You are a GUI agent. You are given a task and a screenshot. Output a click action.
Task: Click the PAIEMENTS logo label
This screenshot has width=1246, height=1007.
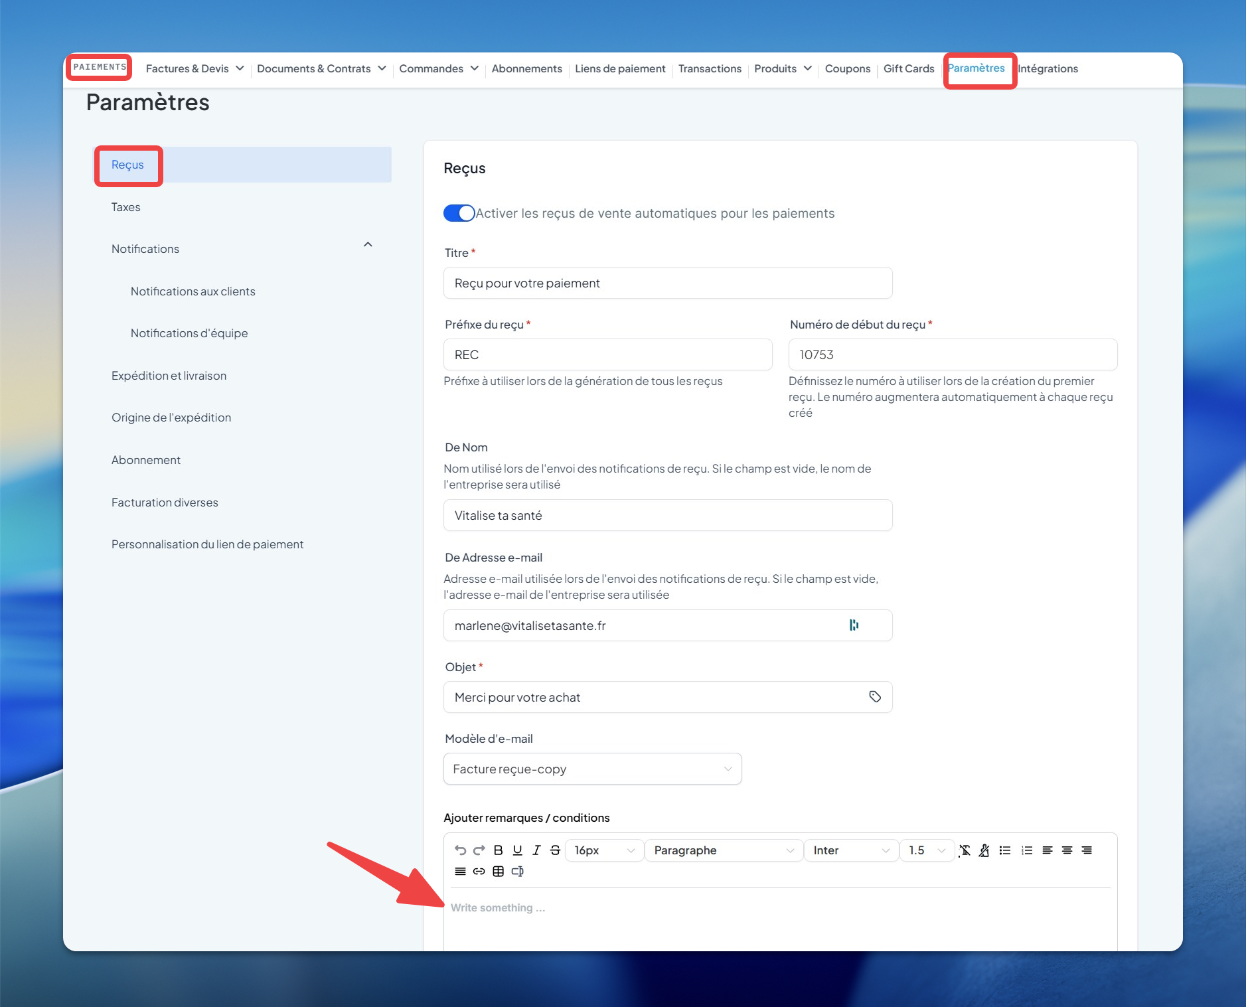tap(100, 67)
